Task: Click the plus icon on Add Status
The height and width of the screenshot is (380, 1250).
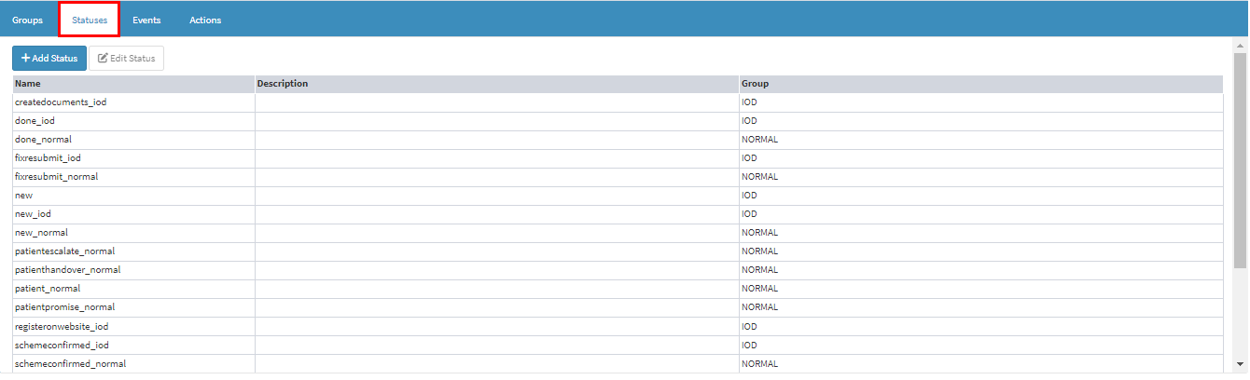Action: pos(25,59)
